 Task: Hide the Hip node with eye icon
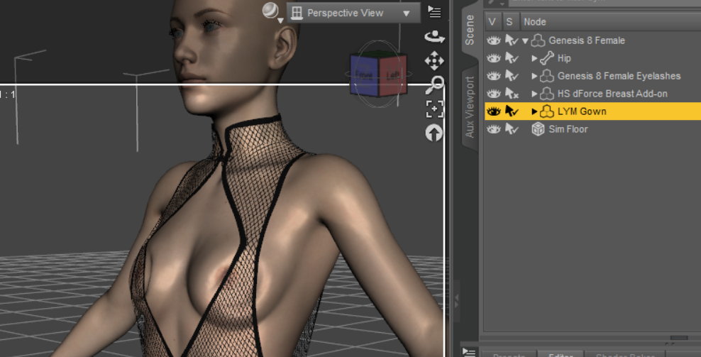coord(494,58)
